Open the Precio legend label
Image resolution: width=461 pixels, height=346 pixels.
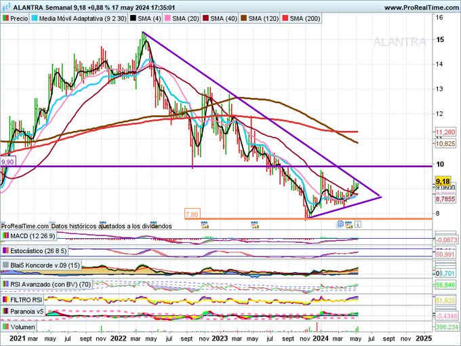(19, 18)
